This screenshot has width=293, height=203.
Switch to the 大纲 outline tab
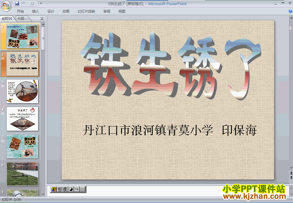(x=21, y=18)
